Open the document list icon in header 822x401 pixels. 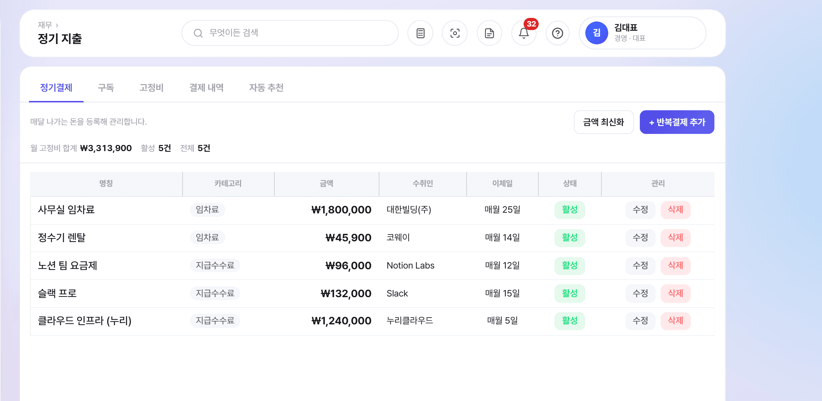pos(420,33)
